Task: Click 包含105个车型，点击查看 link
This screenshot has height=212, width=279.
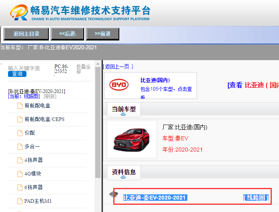Action: click(166, 92)
